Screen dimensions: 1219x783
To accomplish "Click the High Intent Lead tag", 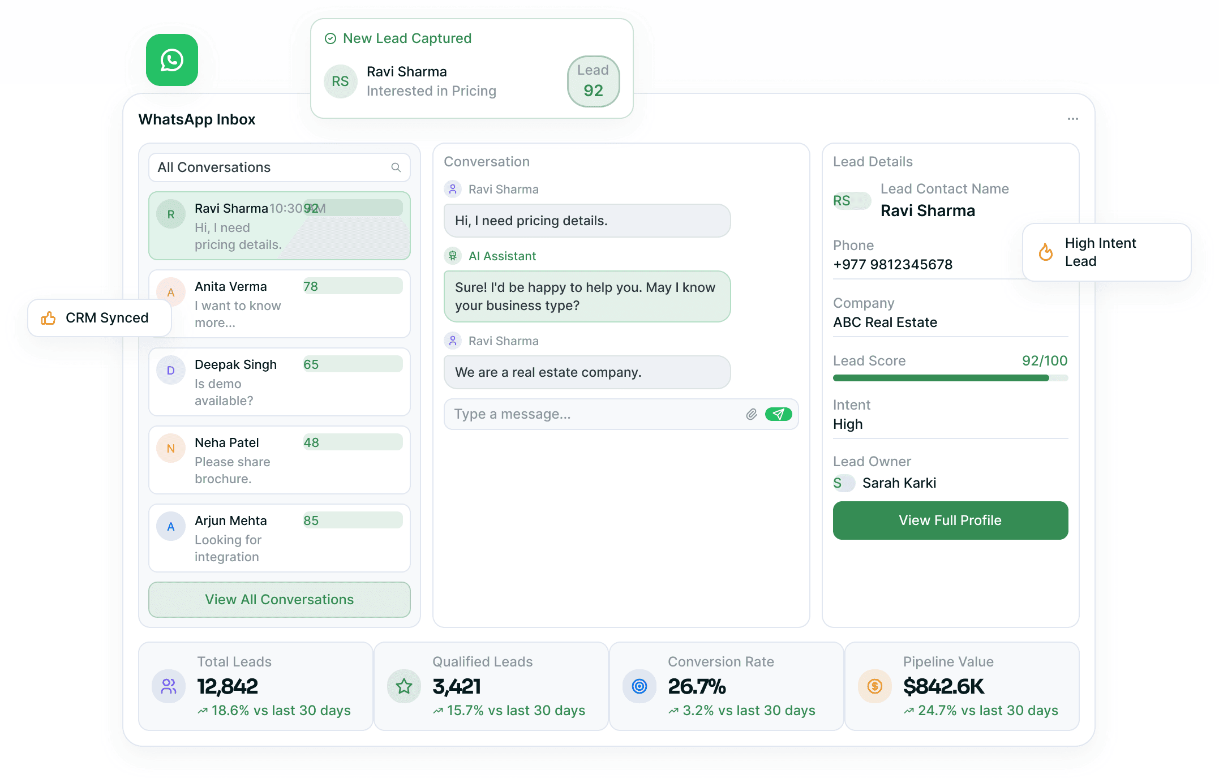I will pos(1107,252).
